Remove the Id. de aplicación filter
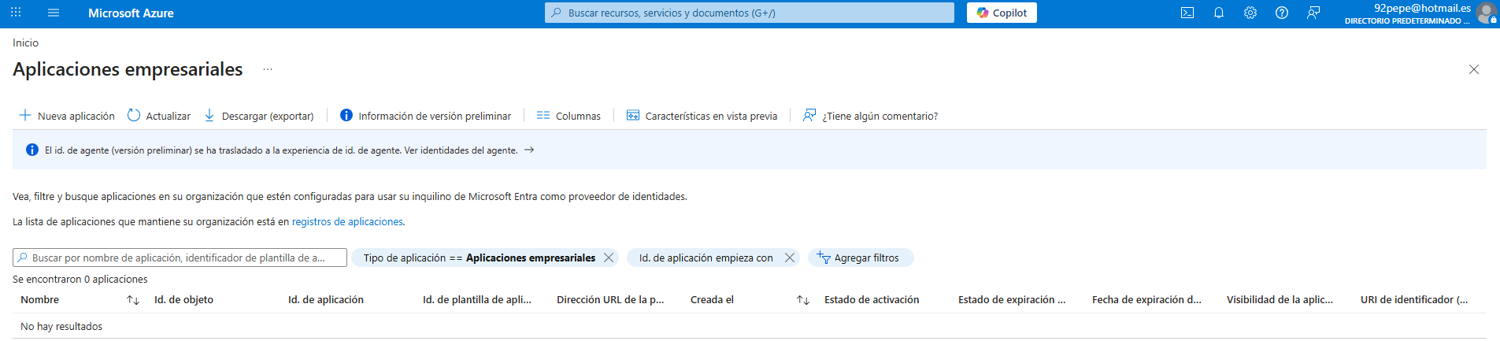 click(790, 258)
